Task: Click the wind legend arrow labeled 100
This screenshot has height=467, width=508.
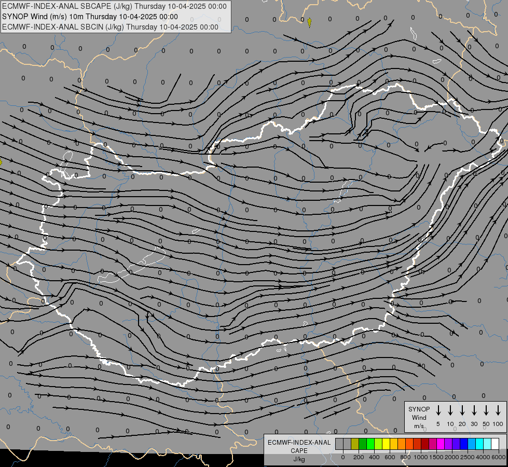Action: [498, 410]
